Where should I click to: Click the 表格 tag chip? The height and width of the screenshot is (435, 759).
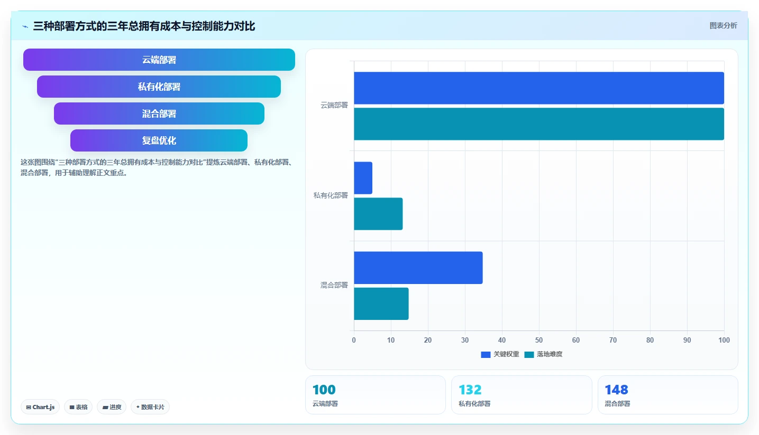tap(78, 407)
